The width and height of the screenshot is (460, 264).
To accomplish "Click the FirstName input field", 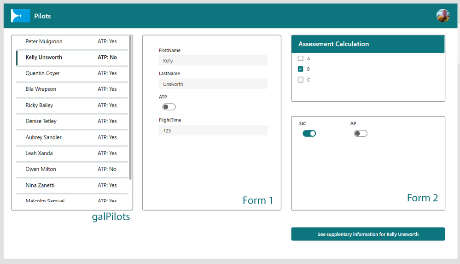I will click(x=213, y=60).
